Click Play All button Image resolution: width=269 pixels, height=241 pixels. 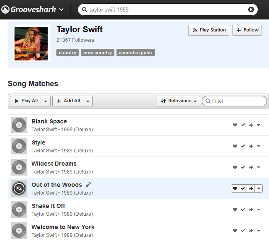click(x=26, y=101)
